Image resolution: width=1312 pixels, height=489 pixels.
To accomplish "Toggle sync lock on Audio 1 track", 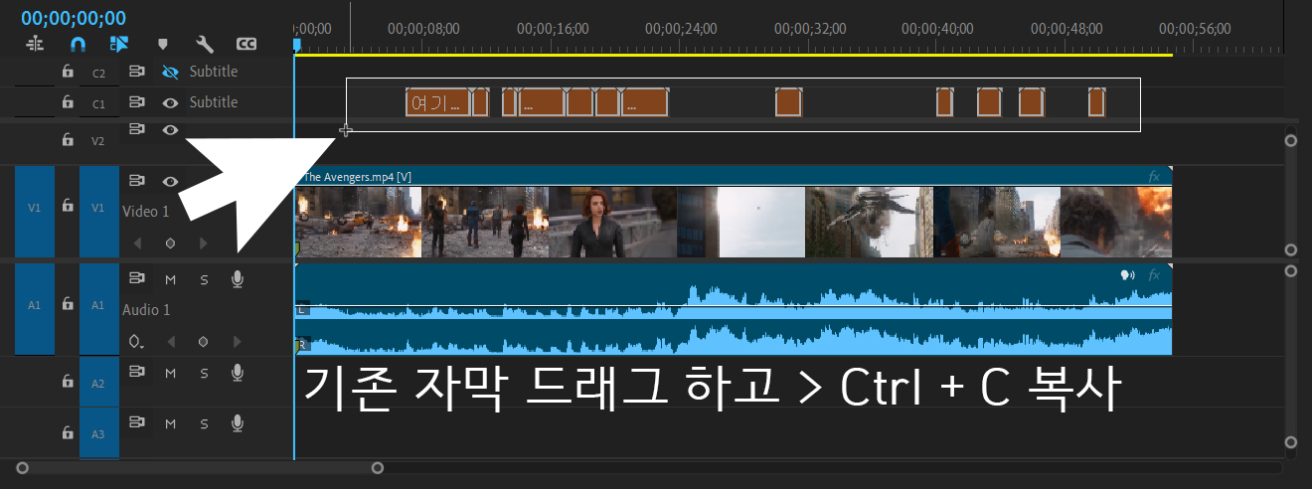I will point(137,279).
